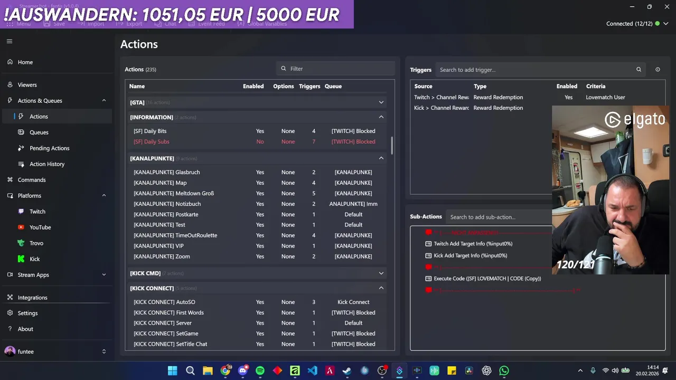Viewport: 676px width, 380px height.
Task: Expand the Stream Apps sidebar section
Action: click(x=104, y=275)
